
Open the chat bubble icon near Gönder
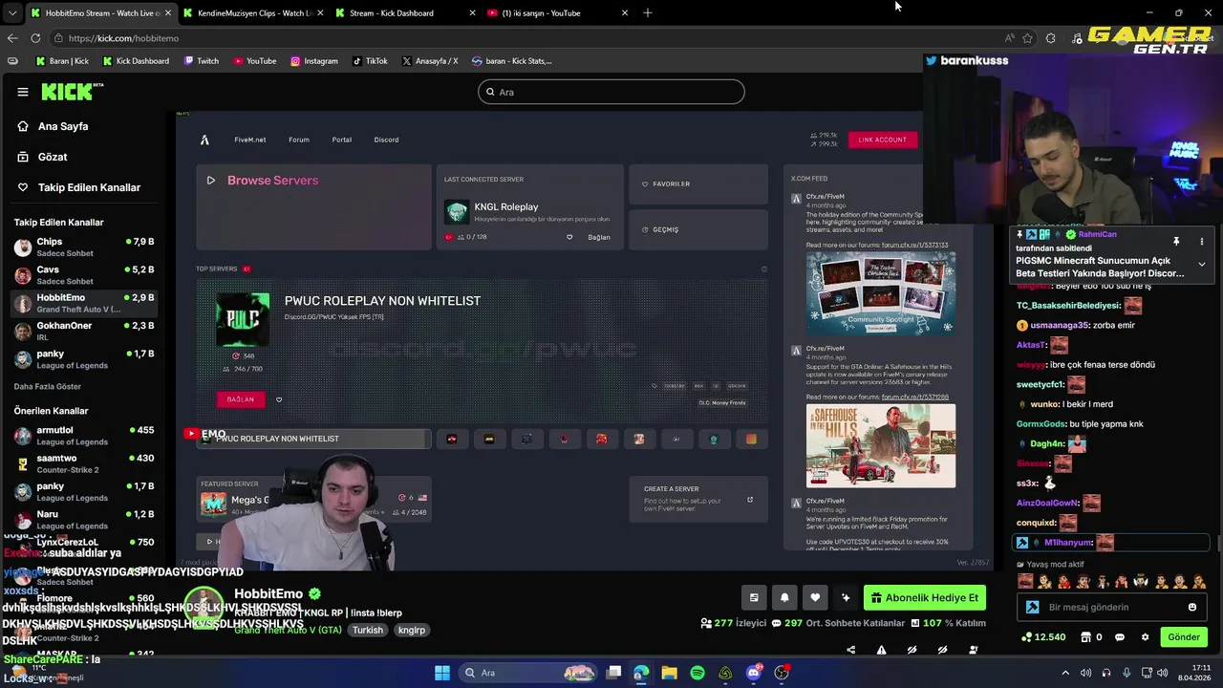tap(1120, 637)
